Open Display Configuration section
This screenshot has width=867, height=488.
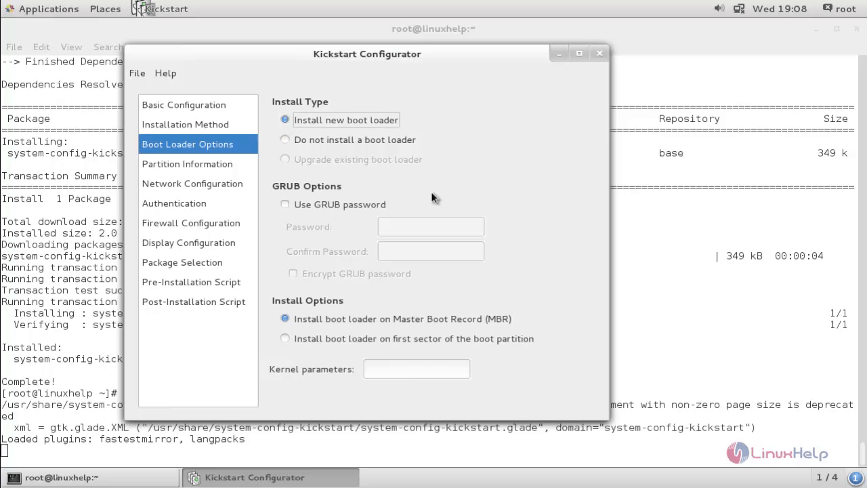(198, 243)
